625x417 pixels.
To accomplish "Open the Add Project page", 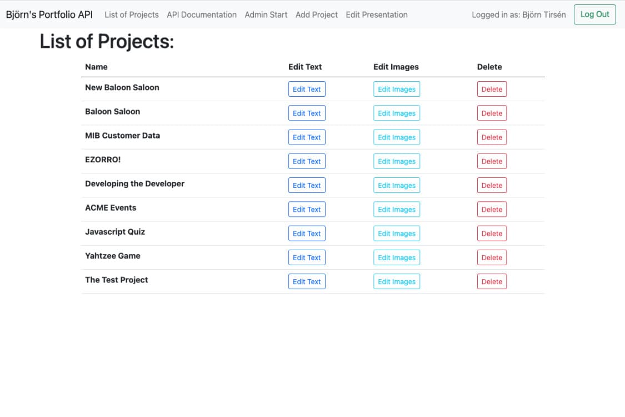I will 316,14.
